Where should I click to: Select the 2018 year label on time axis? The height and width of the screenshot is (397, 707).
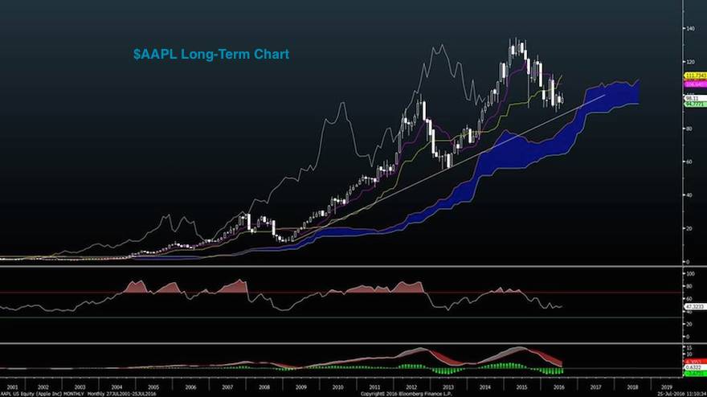point(632,387)
